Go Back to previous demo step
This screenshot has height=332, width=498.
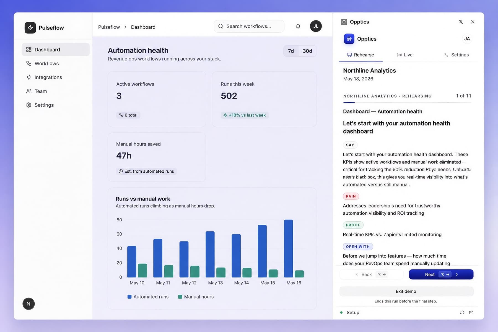click(372, 274)
